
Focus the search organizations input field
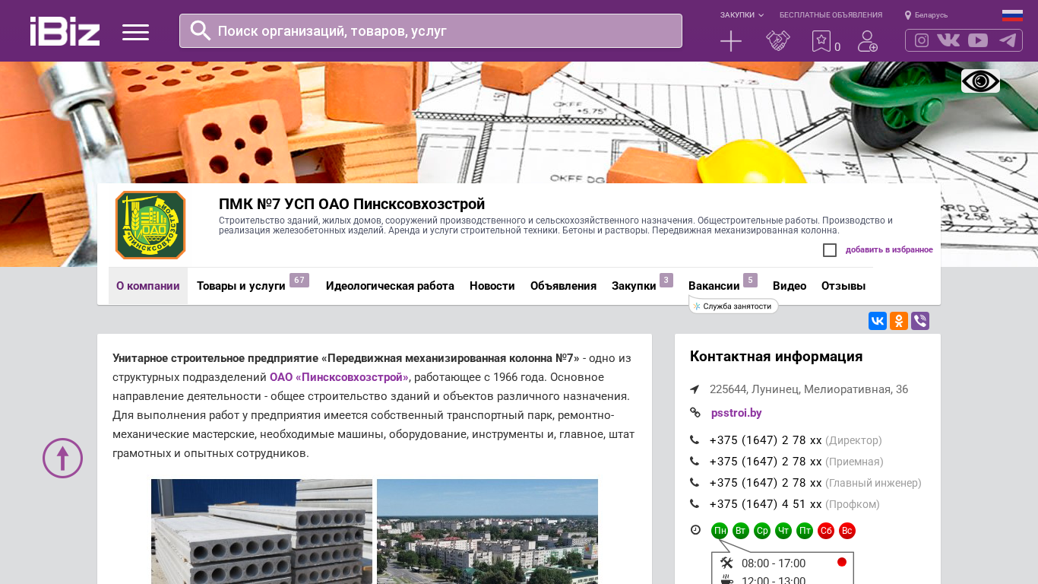click(x=431, y=31)
